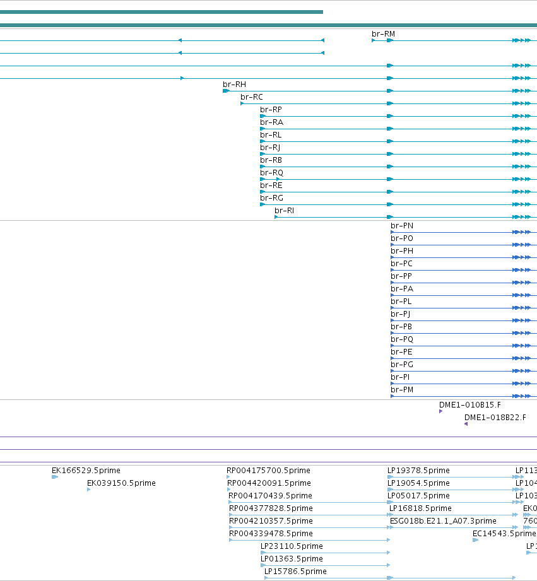Select transcript br-RC label
The image size is (537, 581).
(252, 97)
